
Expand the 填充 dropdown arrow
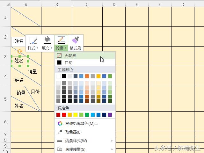pos(52,48)
